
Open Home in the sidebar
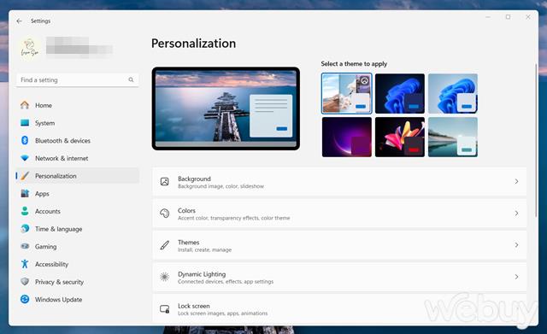click(x=78, y=105)
